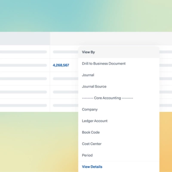Pick Cost Center from list
This screenshot has height=172, width=172.
(x=92, y=144)
